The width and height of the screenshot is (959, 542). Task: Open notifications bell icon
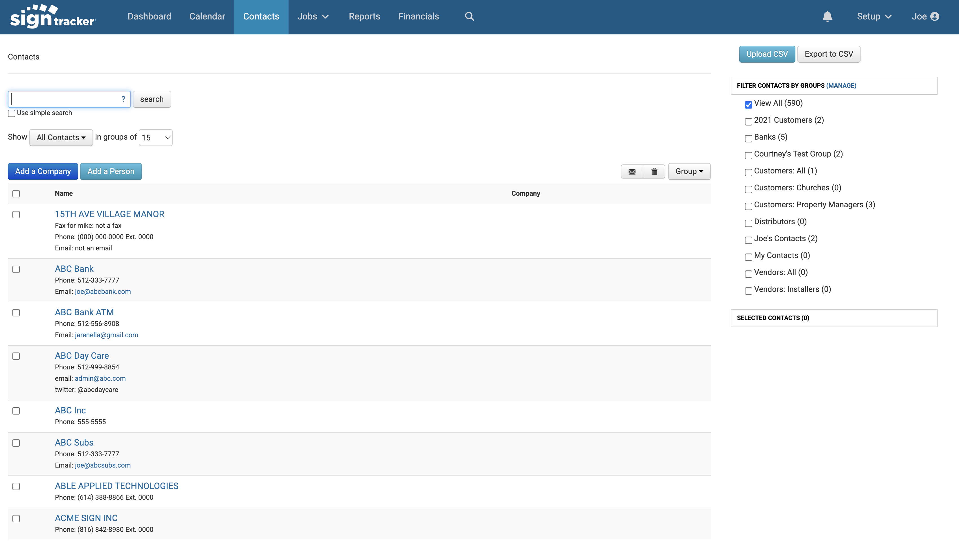pyautogui.click(x=827, y=16)
